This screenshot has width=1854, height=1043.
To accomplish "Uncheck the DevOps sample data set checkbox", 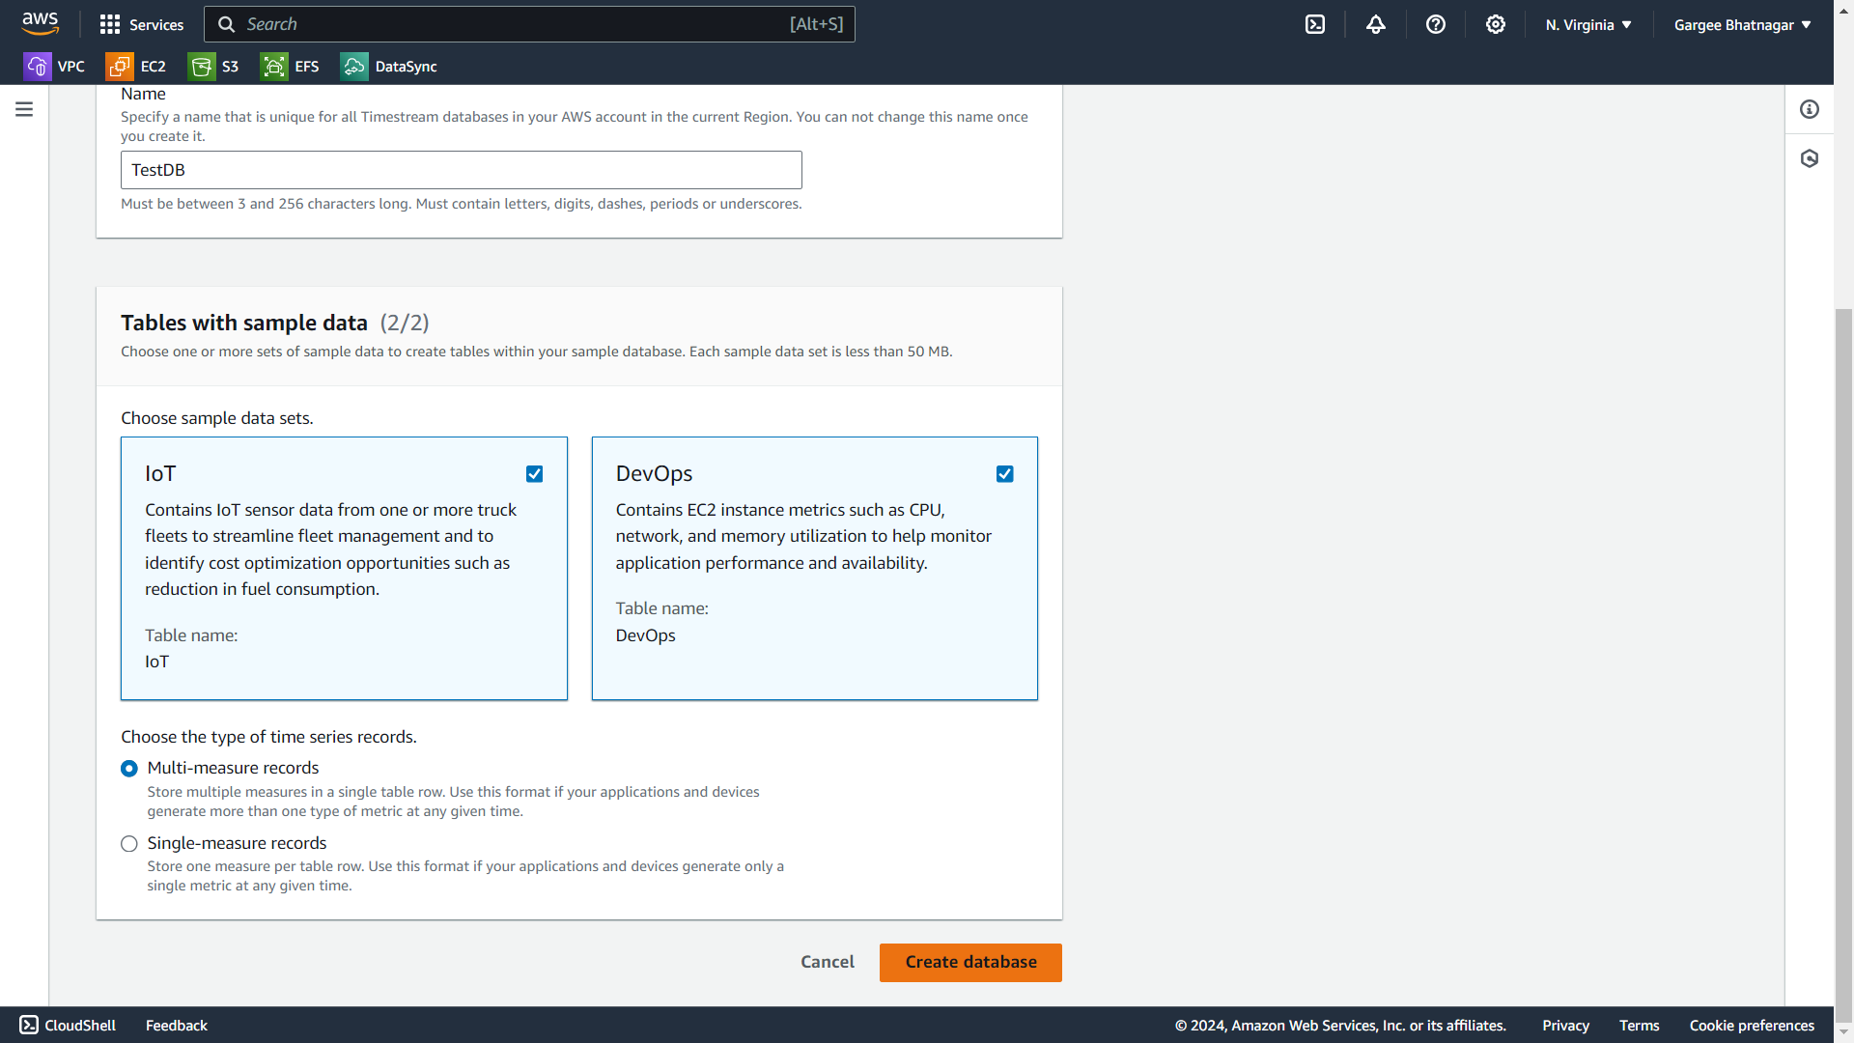I will [1004, 474].
